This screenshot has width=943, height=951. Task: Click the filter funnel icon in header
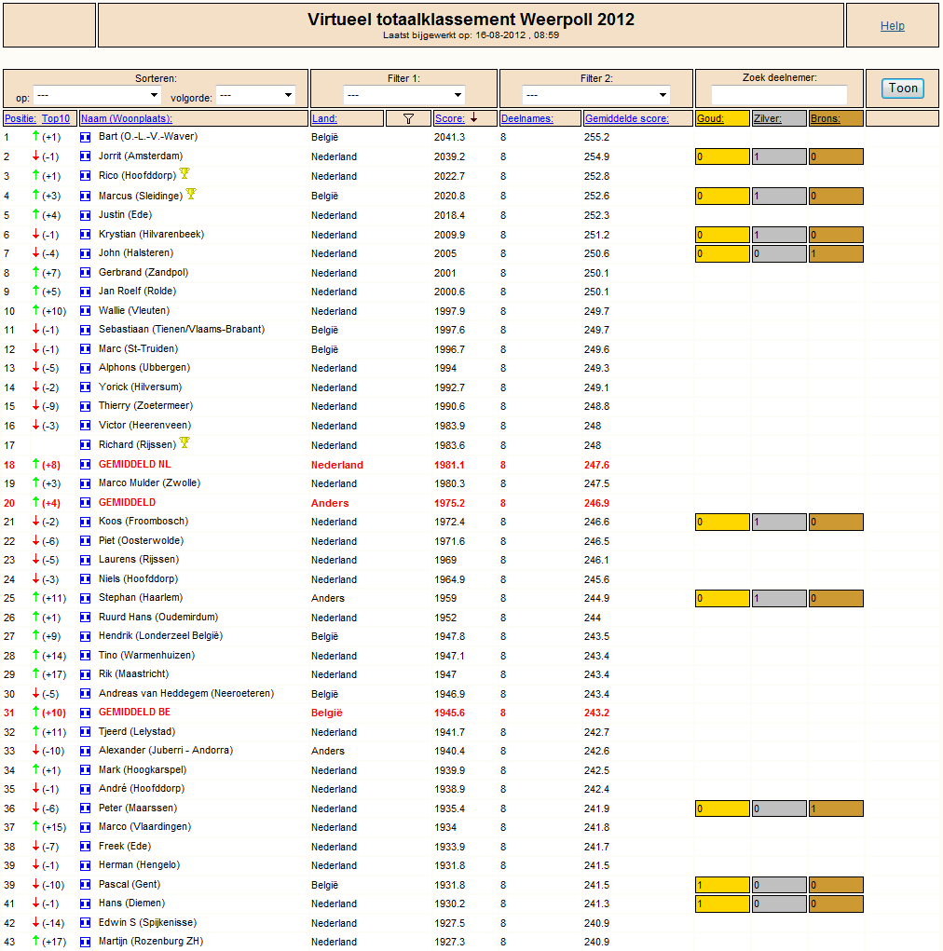click(408, 119)
